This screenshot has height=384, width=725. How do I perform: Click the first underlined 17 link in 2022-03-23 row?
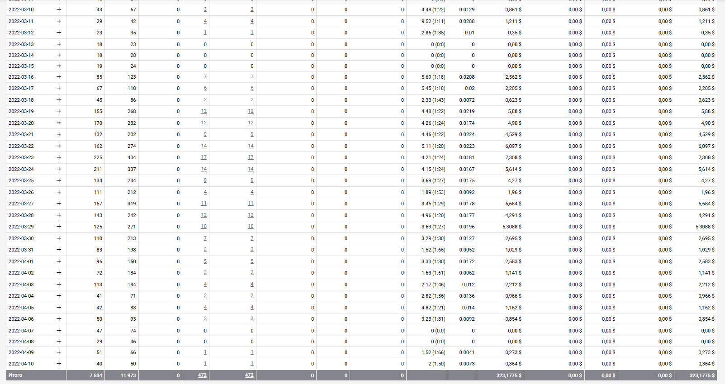(x=204, y=157)
